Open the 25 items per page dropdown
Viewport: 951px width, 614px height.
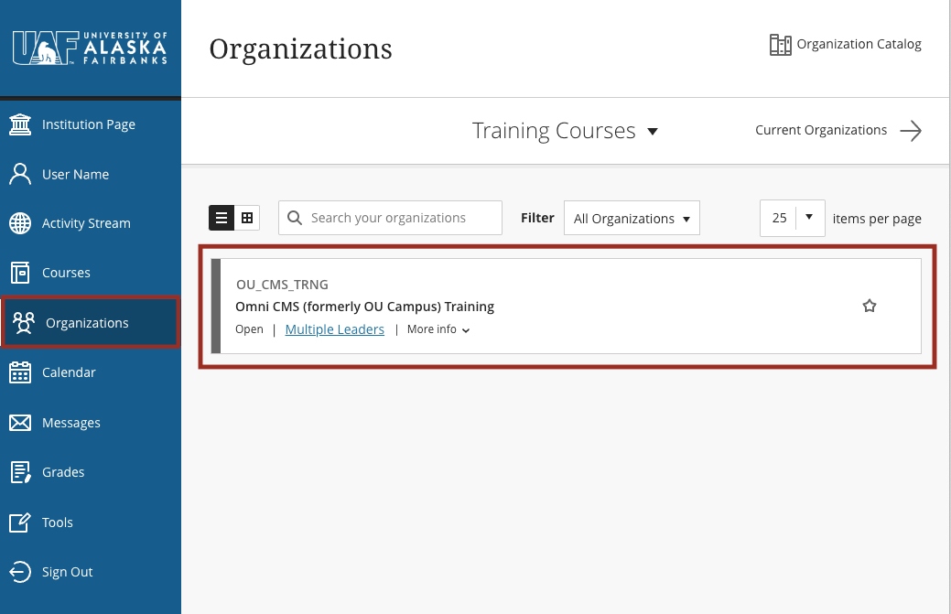point(792,218)
